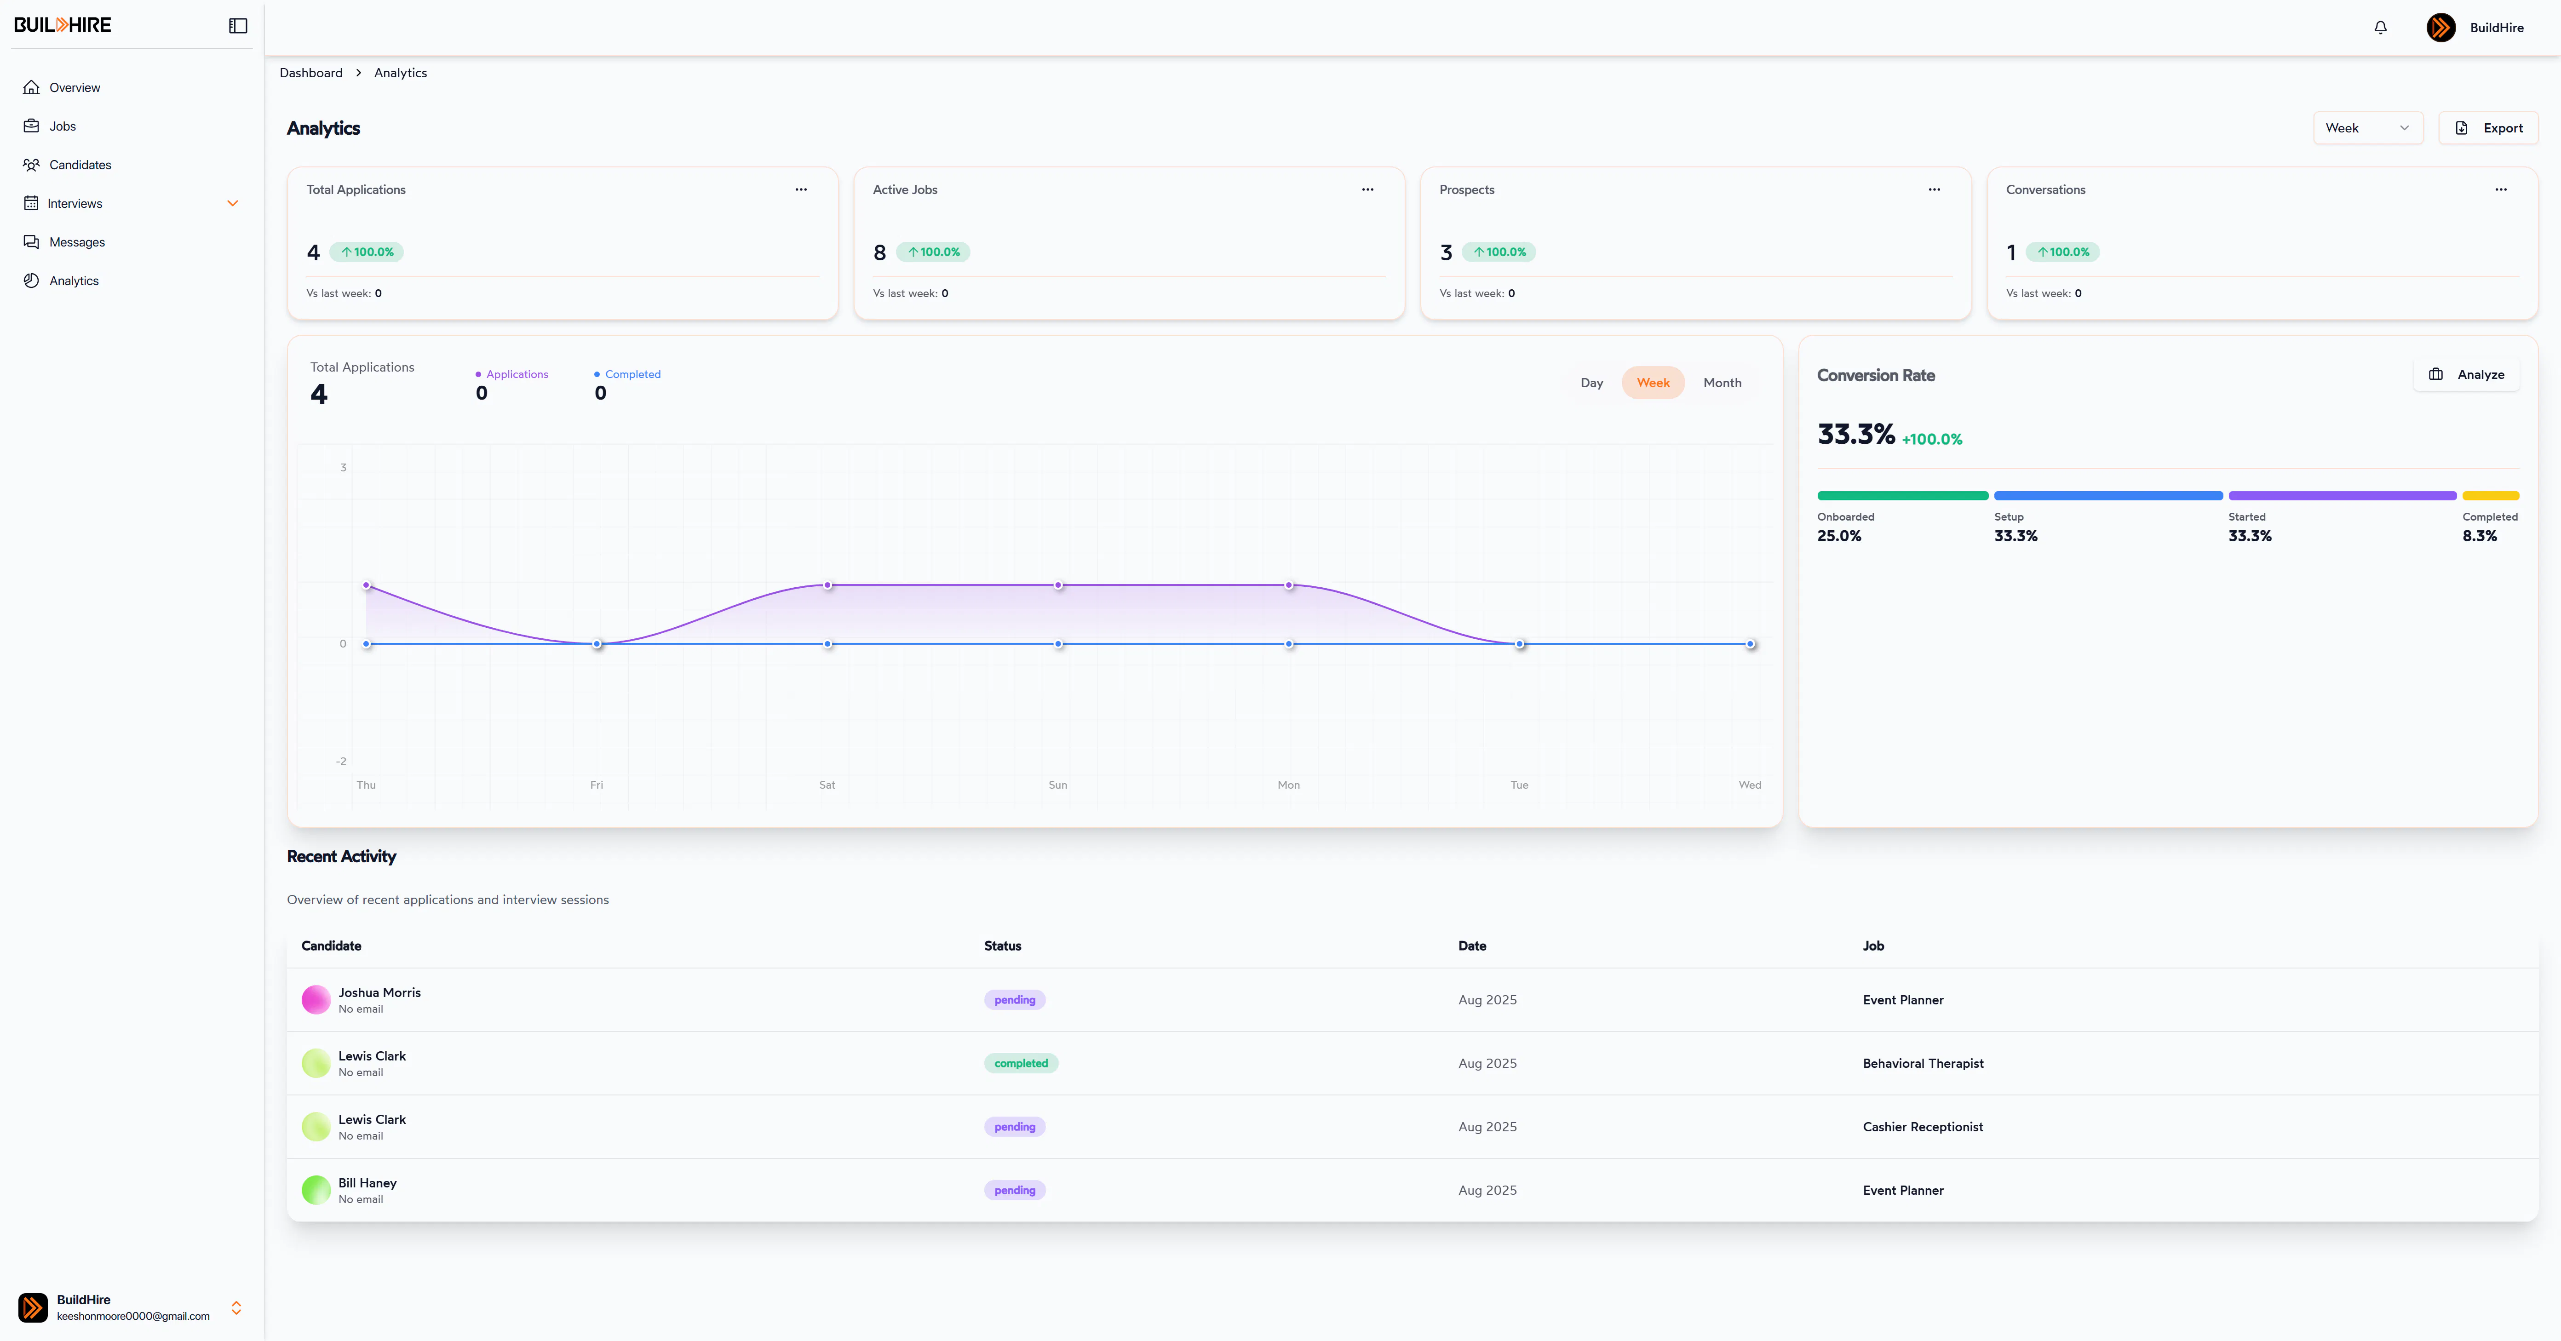
Task: Go to Candidates in sidebar
Action: (x=80, y=165)
